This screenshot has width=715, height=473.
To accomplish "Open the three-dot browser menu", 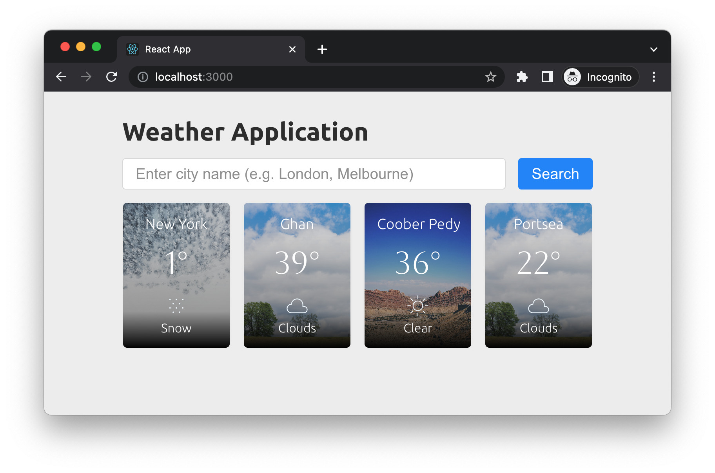I will [654, 77].
